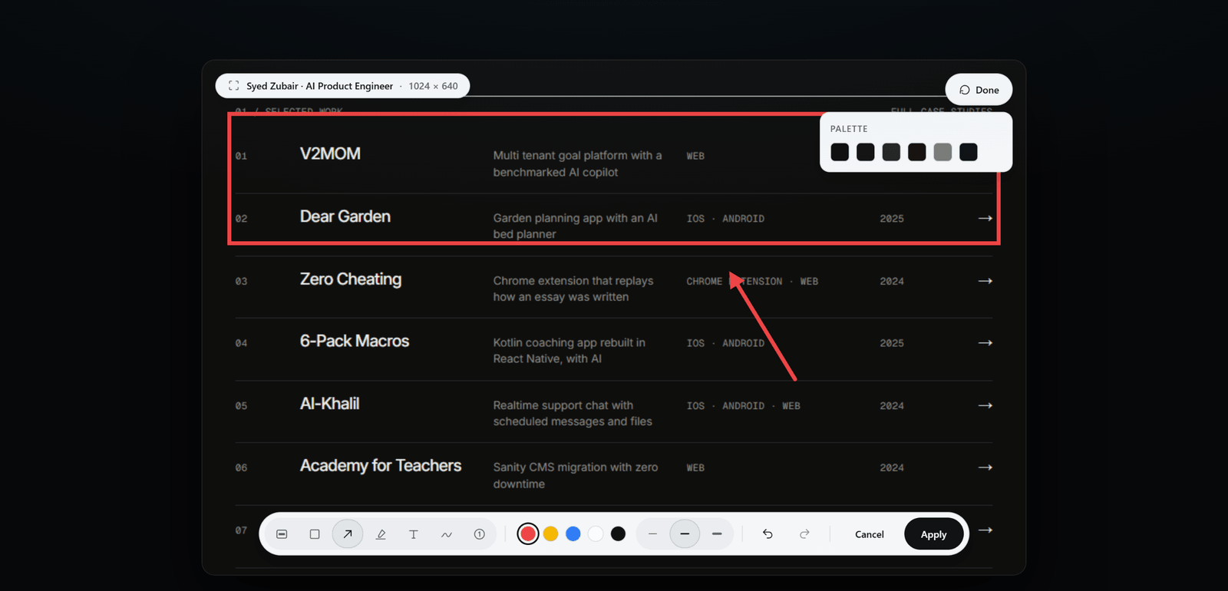1228x591 pixels.
Task: Select the rectangle outline tool
Action: pos(315,534)
